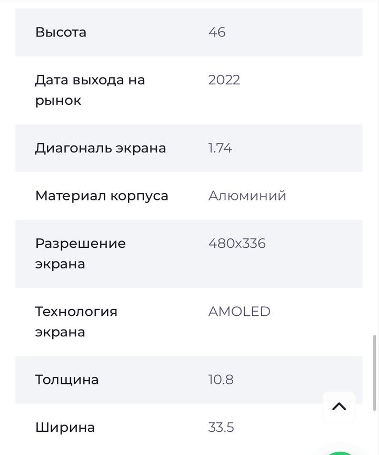Select the "Высота" label
379x455 pixels.
click(61, 32)
